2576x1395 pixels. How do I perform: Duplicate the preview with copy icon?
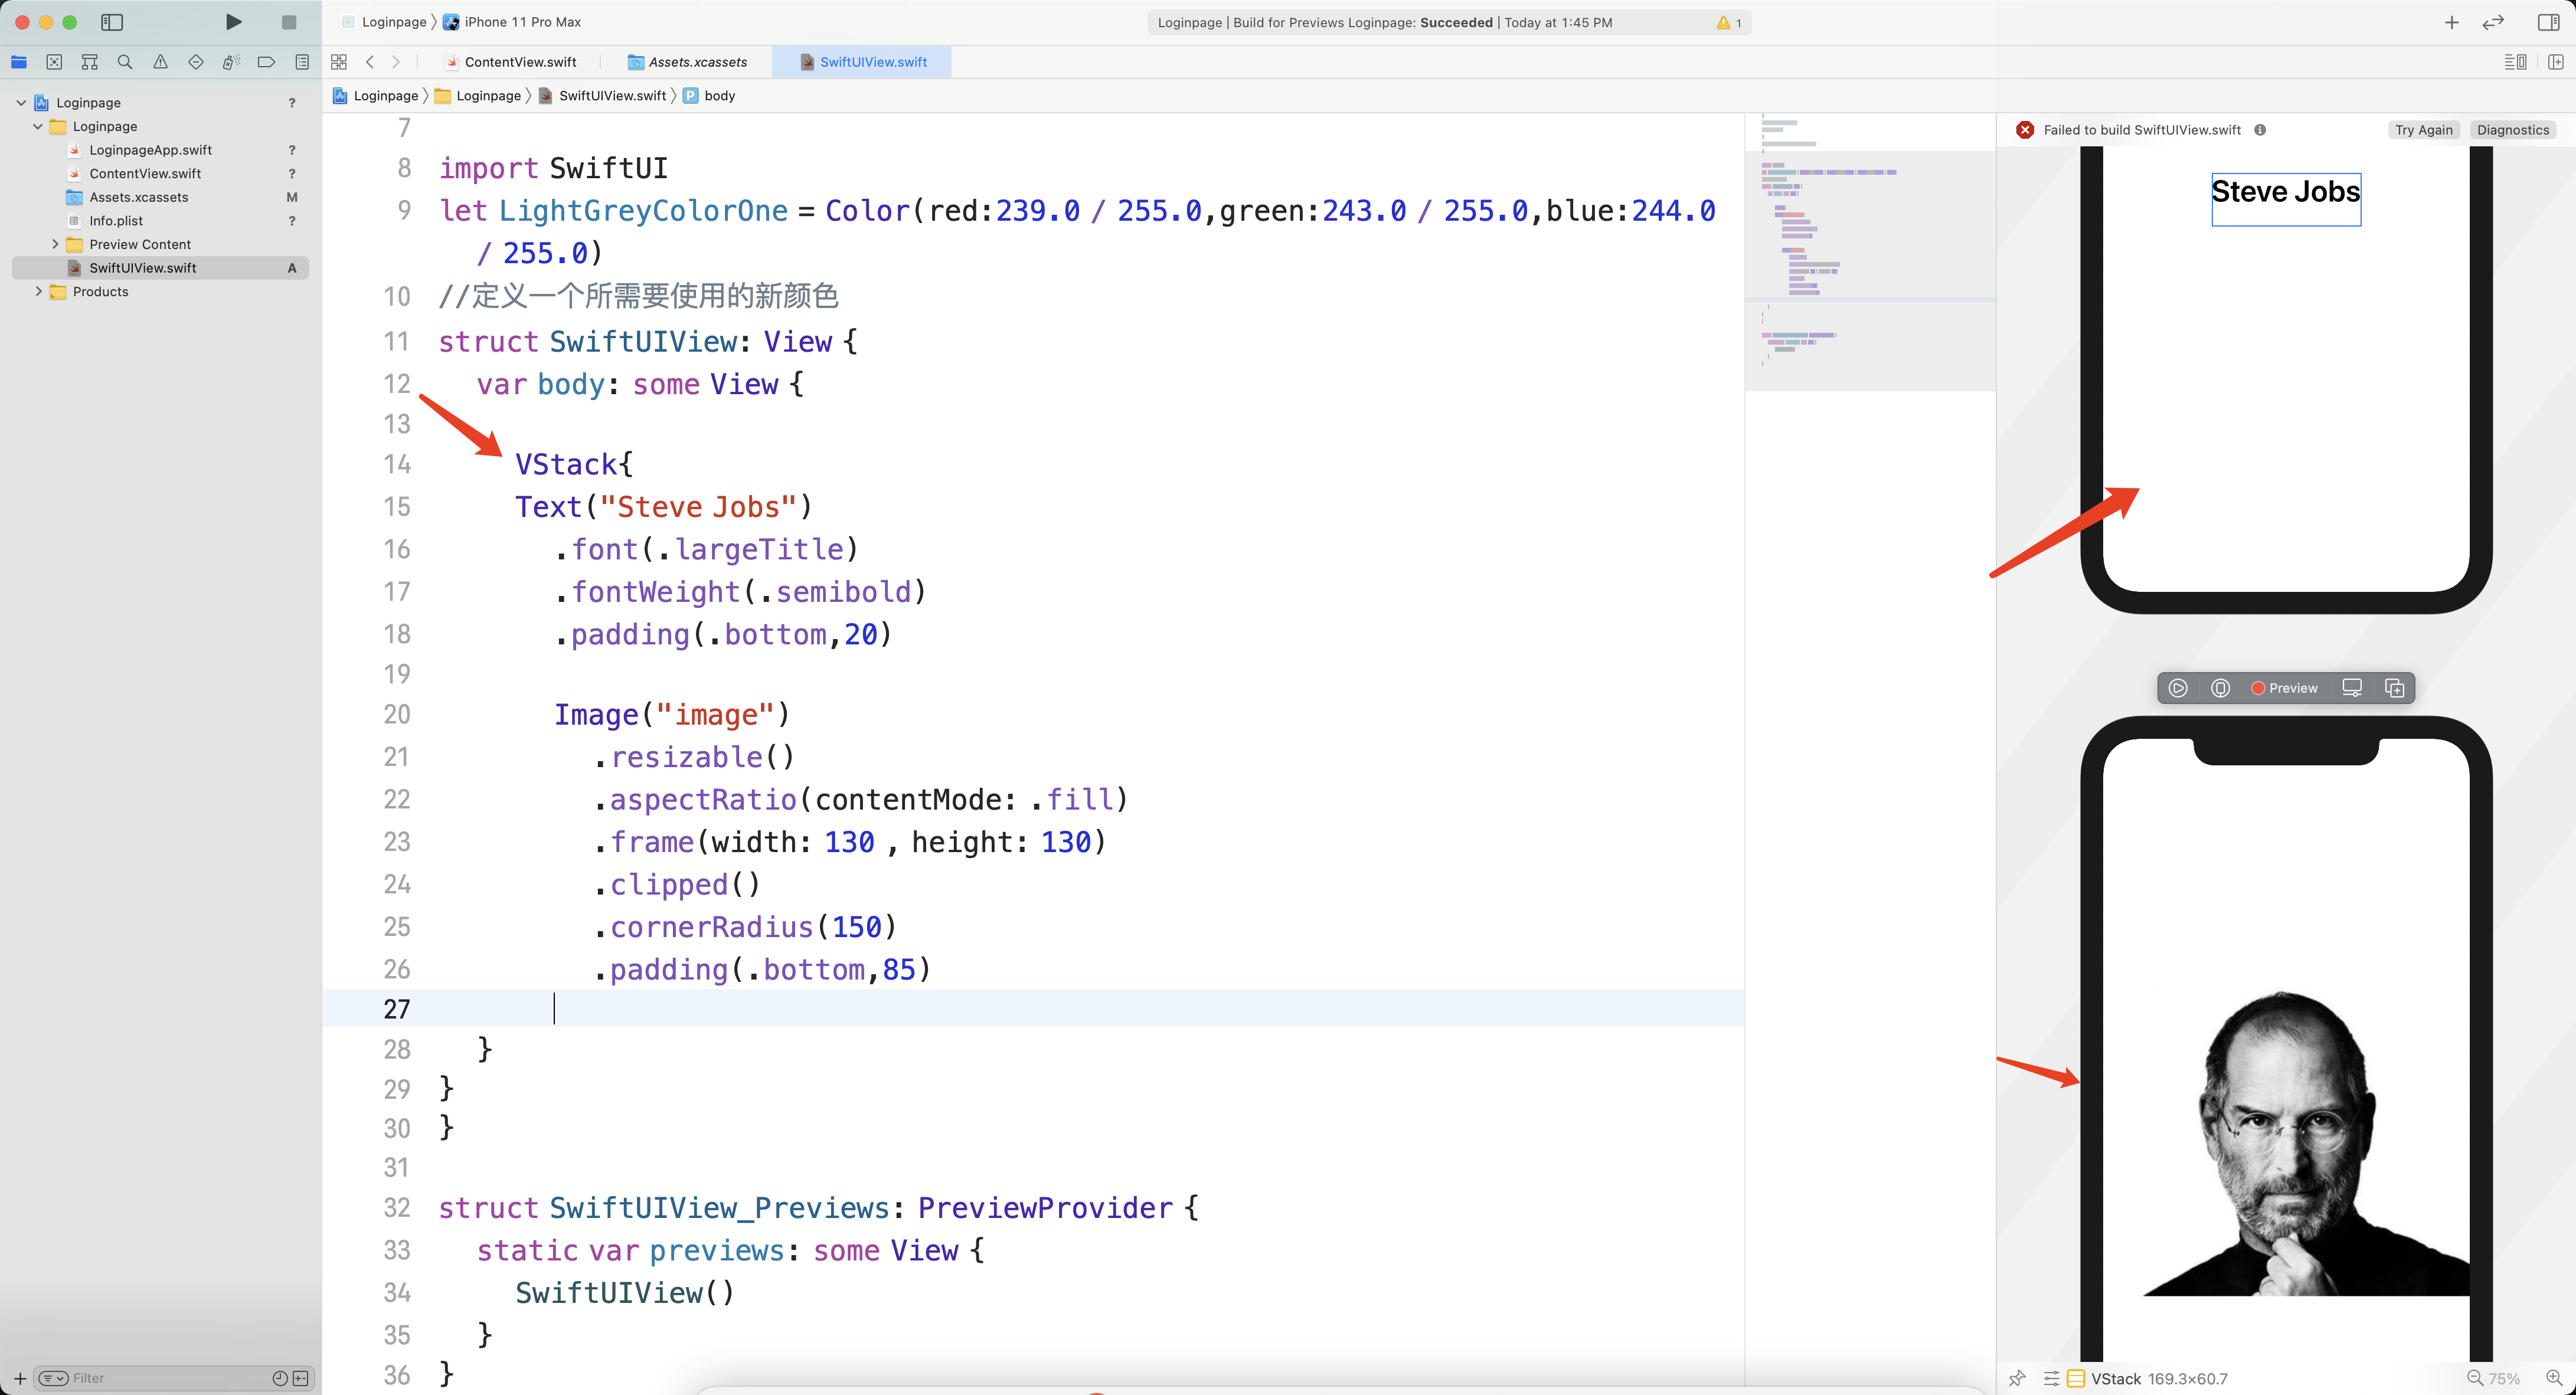coord(2394,688)
